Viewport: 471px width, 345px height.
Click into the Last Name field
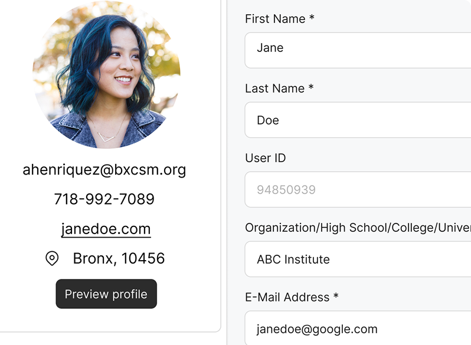coord(358,120)
